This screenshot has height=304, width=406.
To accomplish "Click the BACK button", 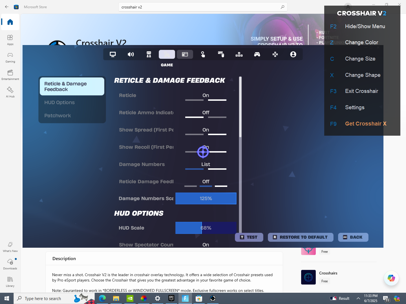I will point(353,237).
